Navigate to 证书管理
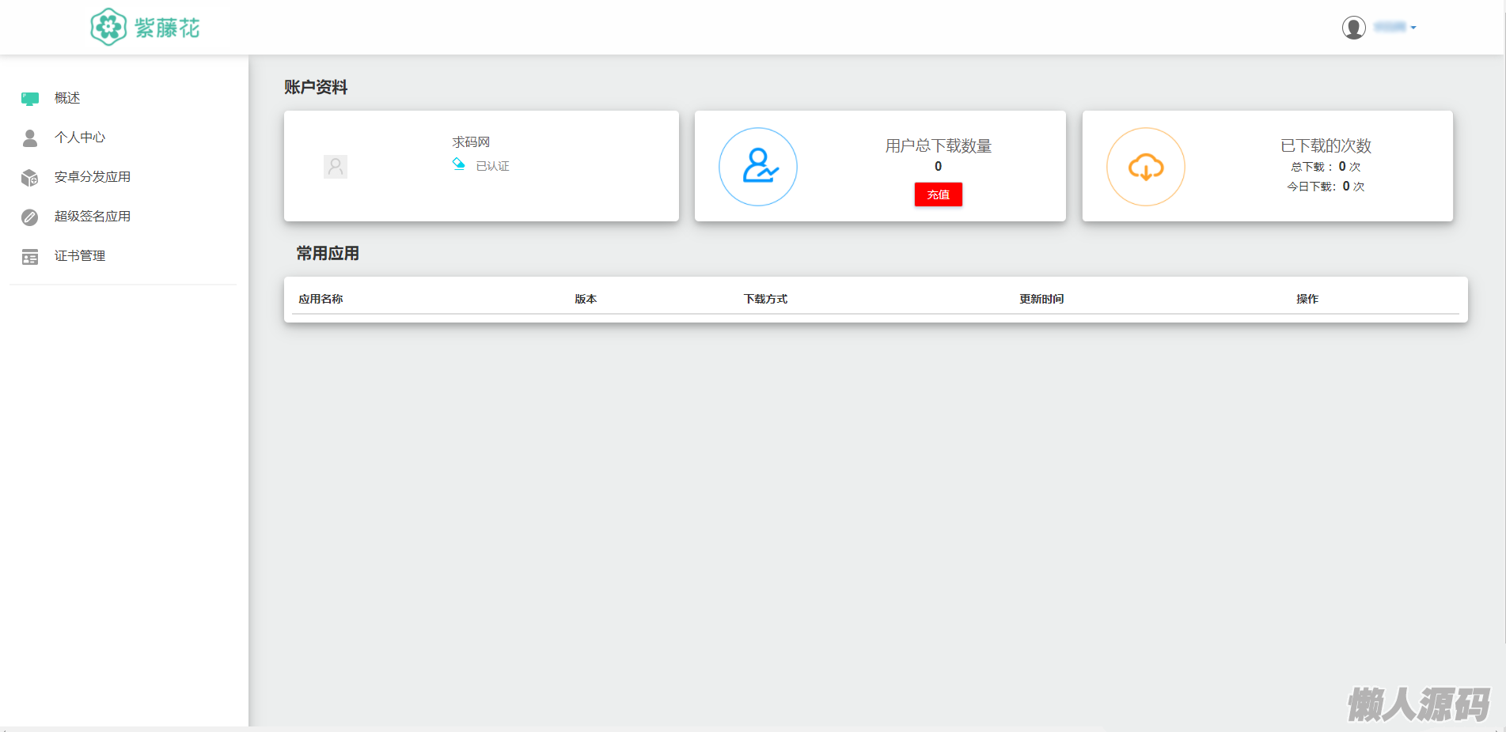This screenshot has height=732, width=1506. click(79, 256)
